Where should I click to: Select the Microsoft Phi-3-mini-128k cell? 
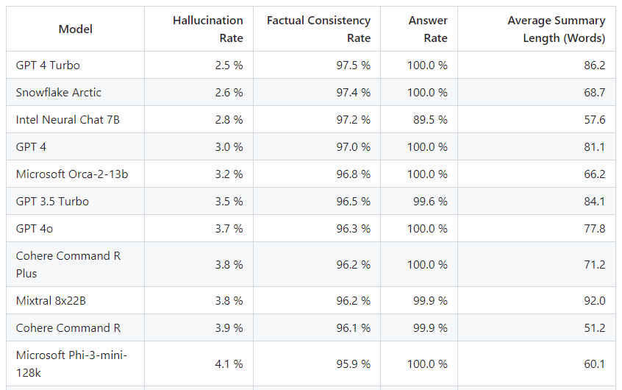[x=72, y=364]
